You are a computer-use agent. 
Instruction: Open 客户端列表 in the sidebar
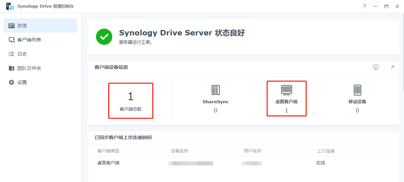(x=40, y=40)
